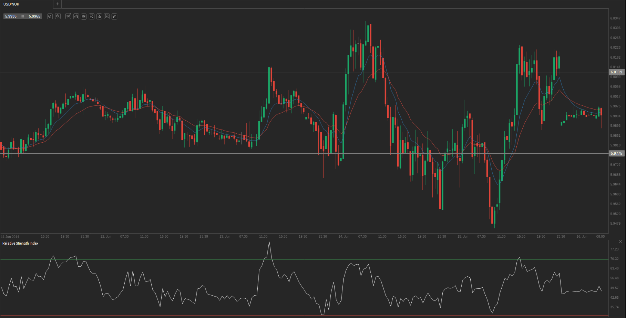Add a new chart tab
The height and width of the screenshot is (318, 626).
(58, 4)
